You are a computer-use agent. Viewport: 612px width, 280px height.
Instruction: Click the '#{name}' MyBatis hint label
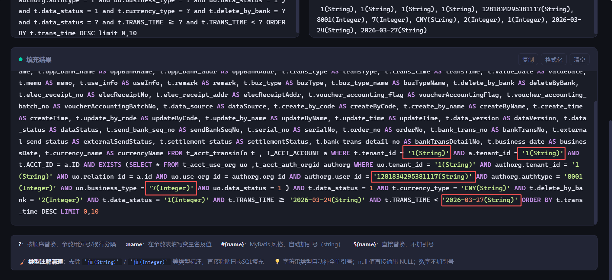tap(232, 244)
